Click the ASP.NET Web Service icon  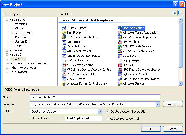click(x=120, y=47)
